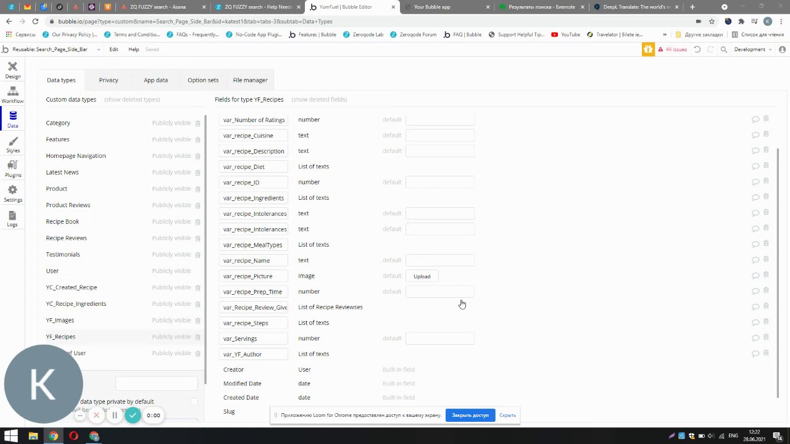Delete var_recipe_Cuisine field via trash icon

click(x=766, y=134)
